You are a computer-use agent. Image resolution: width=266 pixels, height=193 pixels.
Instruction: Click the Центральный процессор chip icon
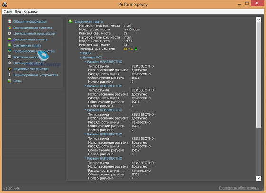point(9,33)
